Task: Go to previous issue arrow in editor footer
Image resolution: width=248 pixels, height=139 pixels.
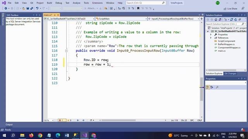Action: pos(78,120)
